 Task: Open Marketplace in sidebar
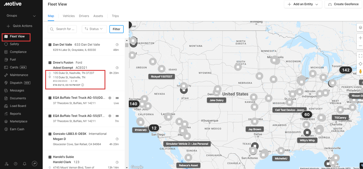pyautogui.click(x=16, y=122)
